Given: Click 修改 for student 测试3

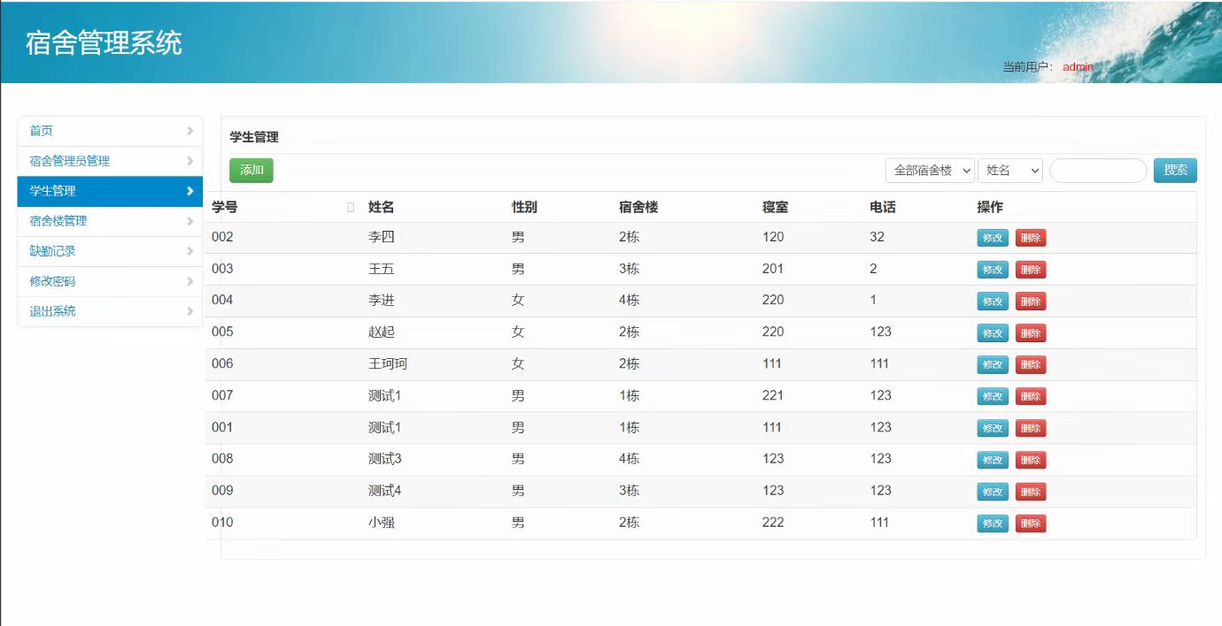Looking at the screenshot, I should click(993, 460).
